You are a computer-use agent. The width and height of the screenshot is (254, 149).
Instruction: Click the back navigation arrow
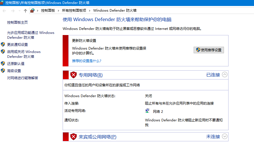pyautogui.click(x=5, y=11)
